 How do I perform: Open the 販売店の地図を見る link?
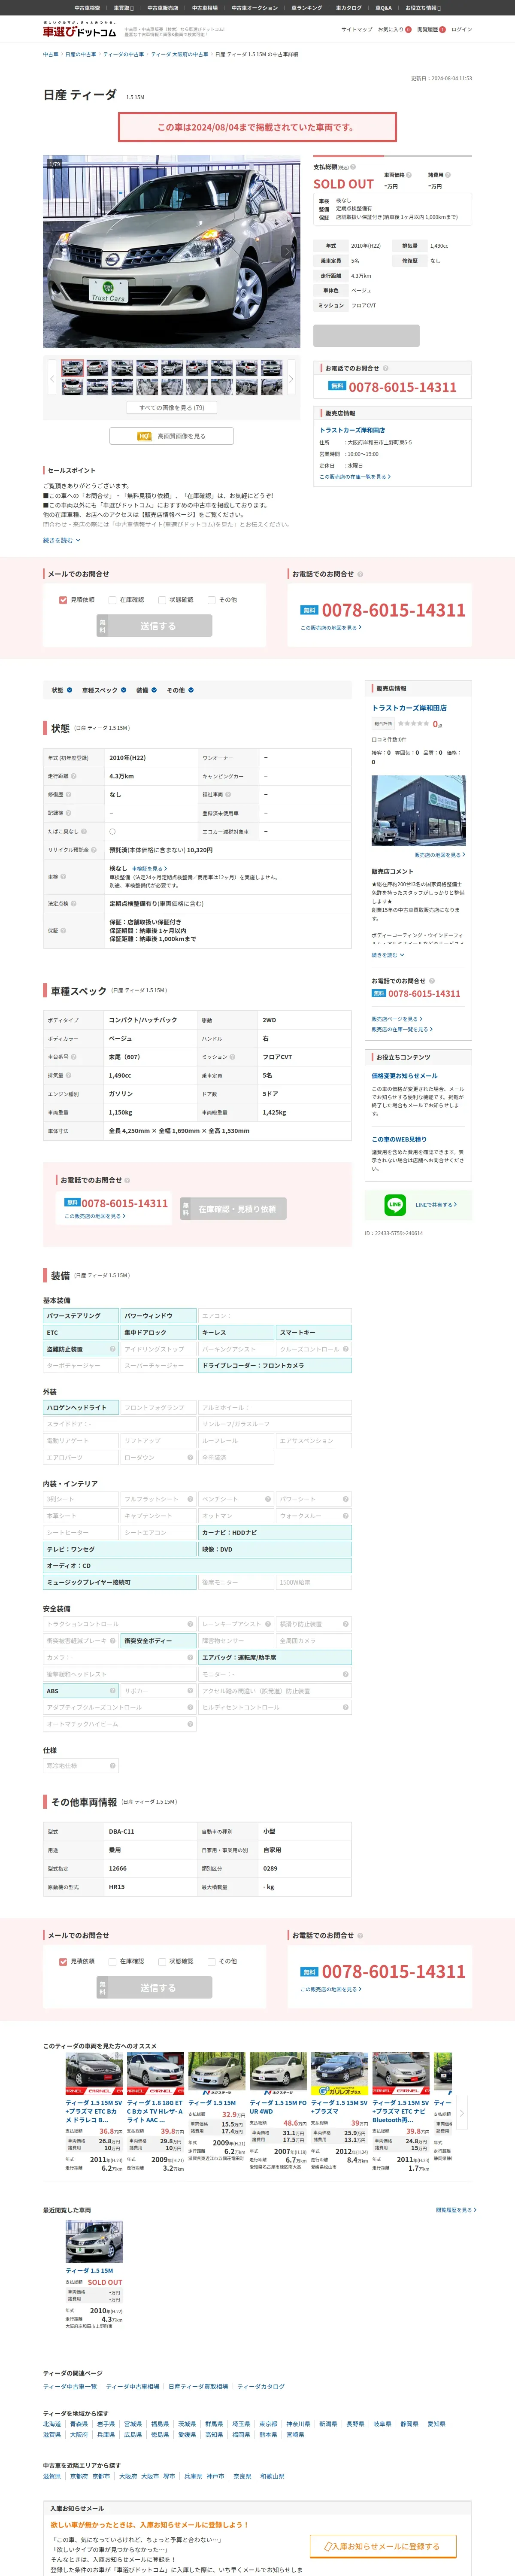point(439,855)
